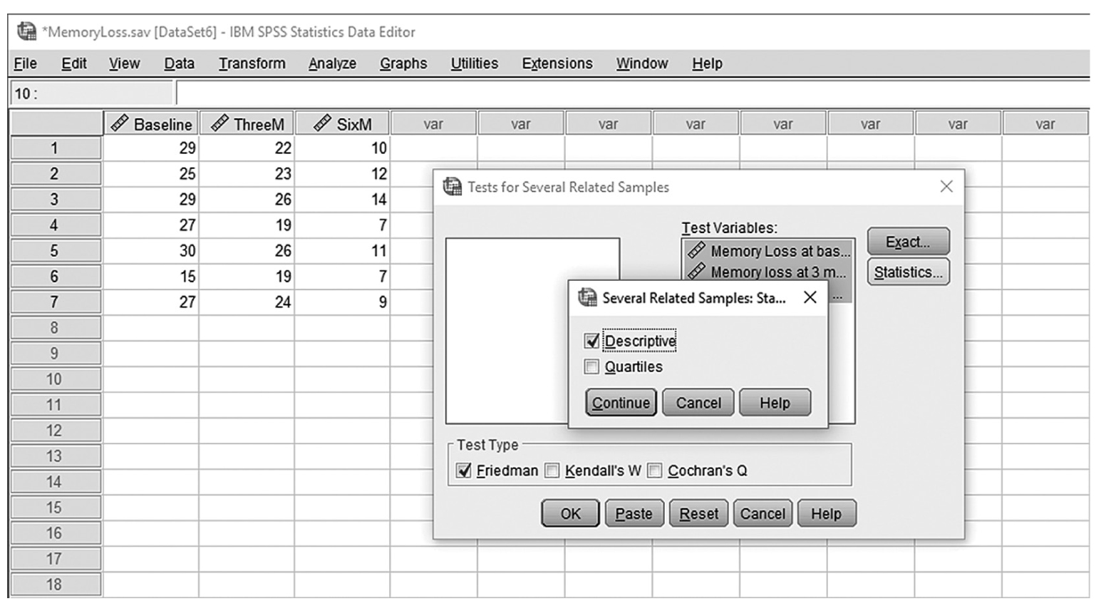Select row 8 header in the data grid
Screen dimensions: 1106x616
point(55,328)
